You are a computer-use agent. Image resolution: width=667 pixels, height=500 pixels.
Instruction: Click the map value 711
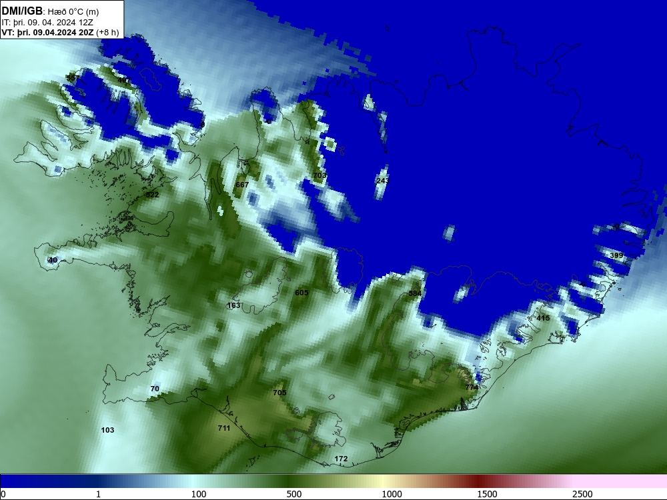tap(224, 428)
